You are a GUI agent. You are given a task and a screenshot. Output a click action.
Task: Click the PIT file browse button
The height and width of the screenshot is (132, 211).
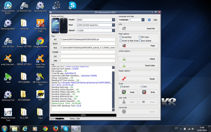tap(55, 39)
